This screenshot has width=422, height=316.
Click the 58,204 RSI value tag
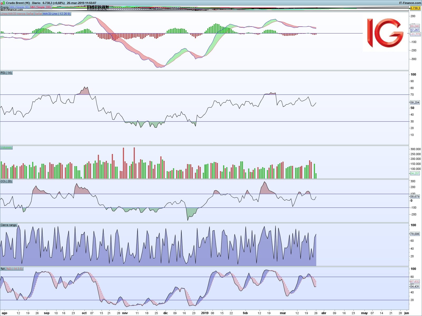[415, 102]
